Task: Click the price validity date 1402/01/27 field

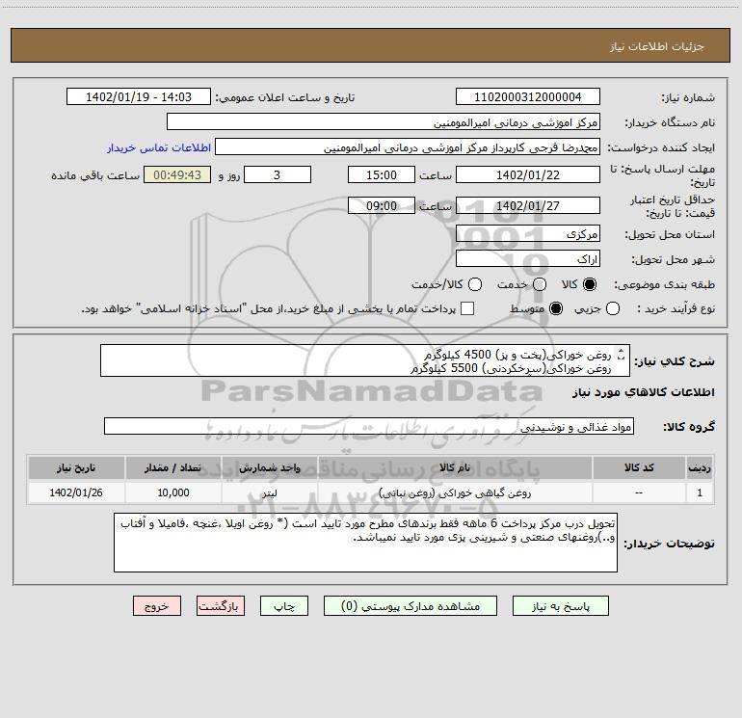Action: (x=528, y=205)
